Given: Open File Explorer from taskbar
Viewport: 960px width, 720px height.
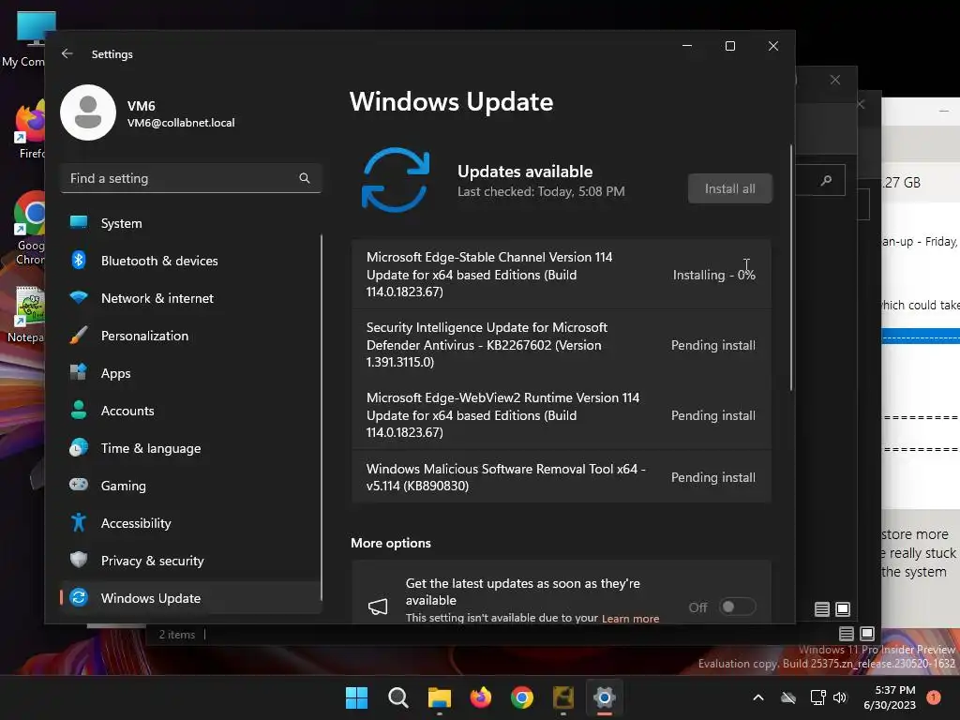Looking at the screenshot, I should 439,697.
